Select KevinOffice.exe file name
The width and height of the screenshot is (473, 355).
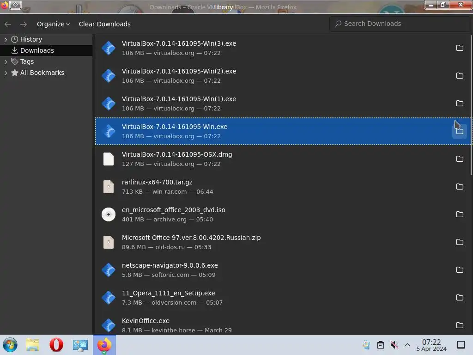tap(146, 321)
